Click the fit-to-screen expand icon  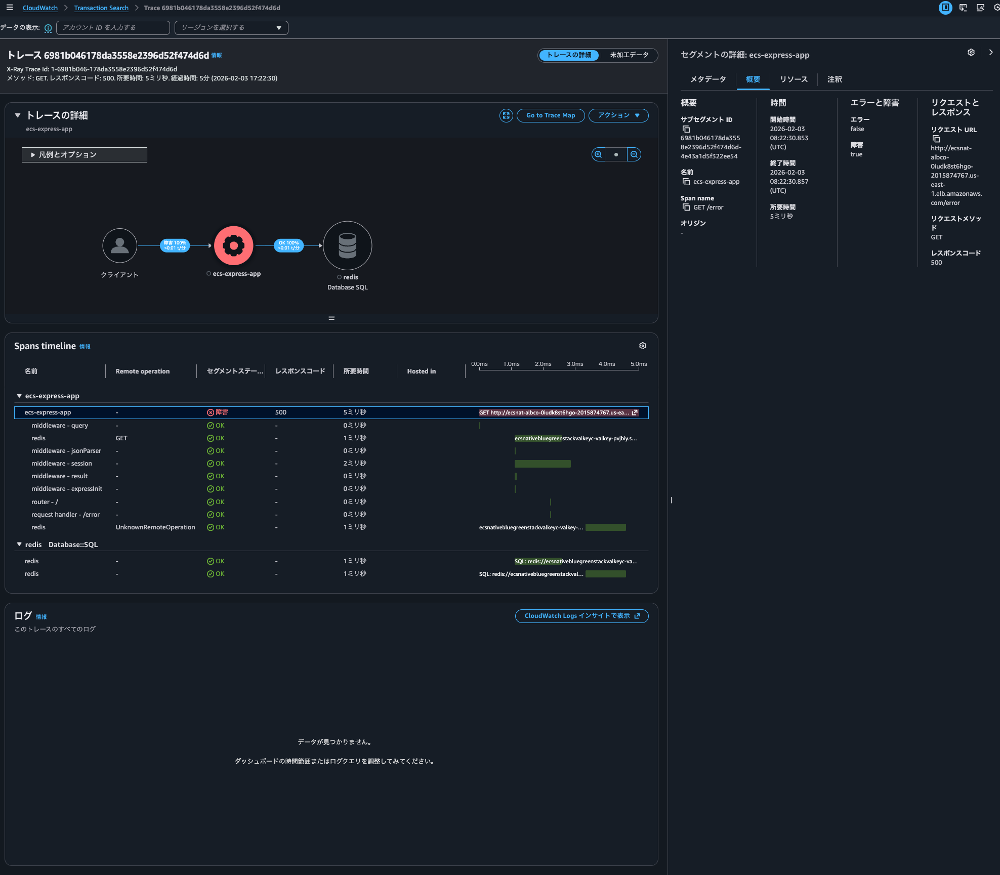[x=506, y=115]
